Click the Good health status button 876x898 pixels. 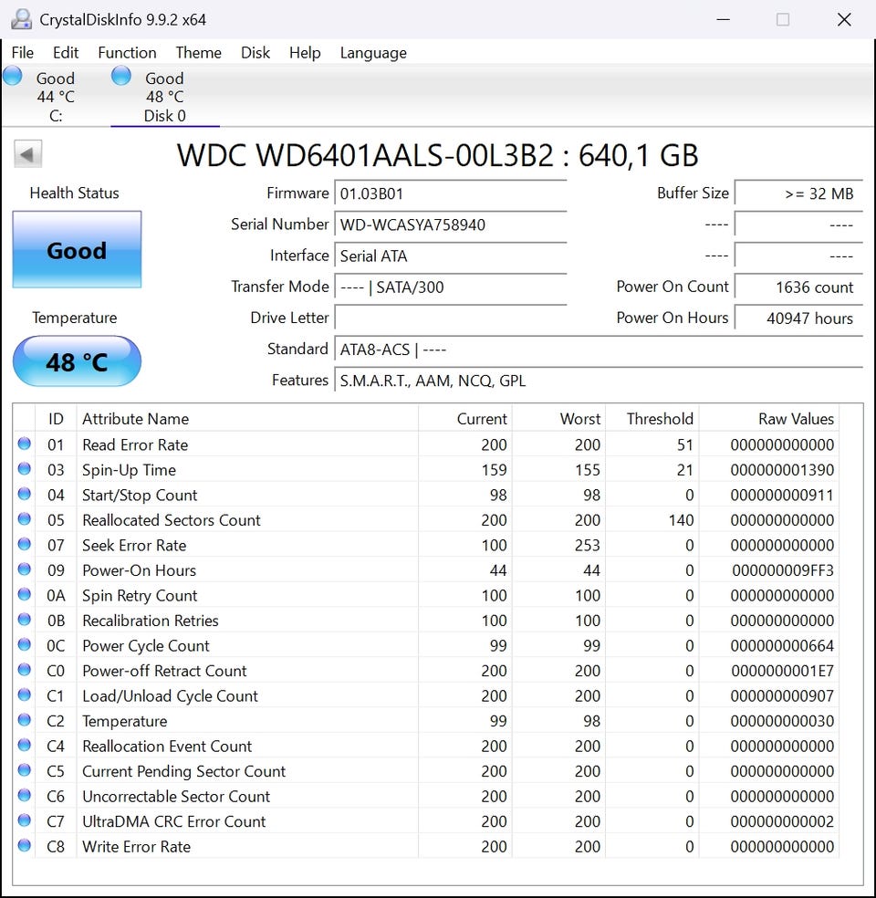click(77, 250)
